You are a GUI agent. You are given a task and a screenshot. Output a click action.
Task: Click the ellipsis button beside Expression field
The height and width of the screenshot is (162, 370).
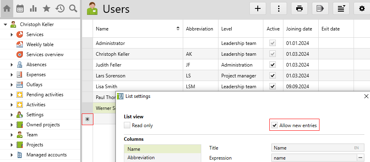(360, 158)
